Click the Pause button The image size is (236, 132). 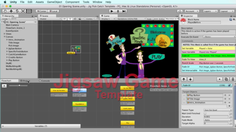[x=118, y=11]
